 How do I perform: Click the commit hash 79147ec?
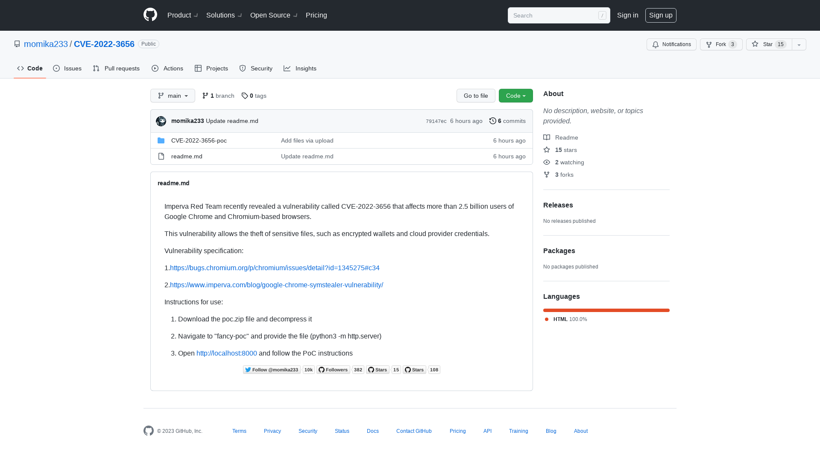coord(436,121)
